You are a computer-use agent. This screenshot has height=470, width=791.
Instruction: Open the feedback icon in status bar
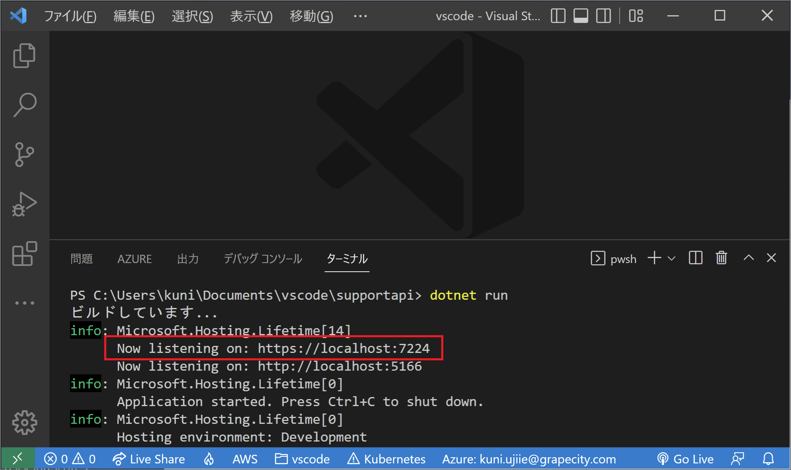(737, 459)
